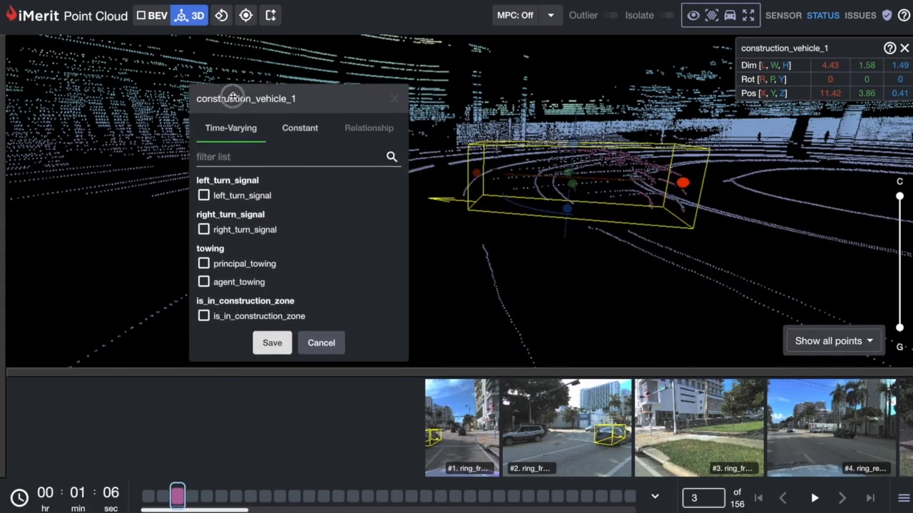
Task: Check the right_turn_signal checkbox
Action: [x=204, y=229]
